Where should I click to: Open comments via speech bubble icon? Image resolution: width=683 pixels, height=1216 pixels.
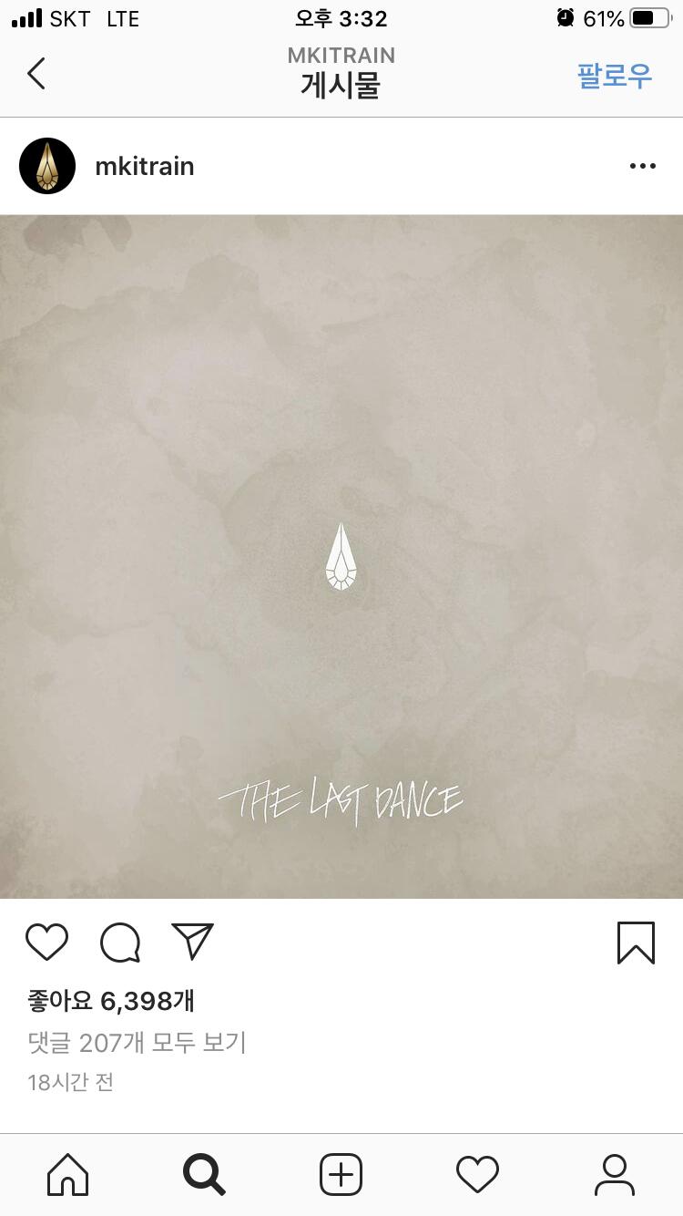click(120, 943)
